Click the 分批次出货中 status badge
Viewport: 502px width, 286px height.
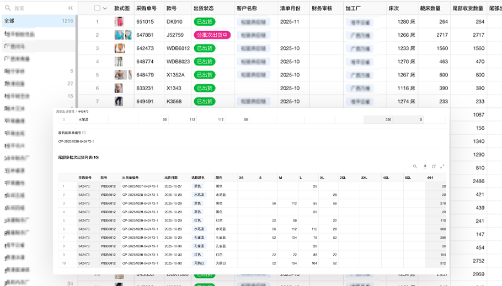(x=211, y=35)
